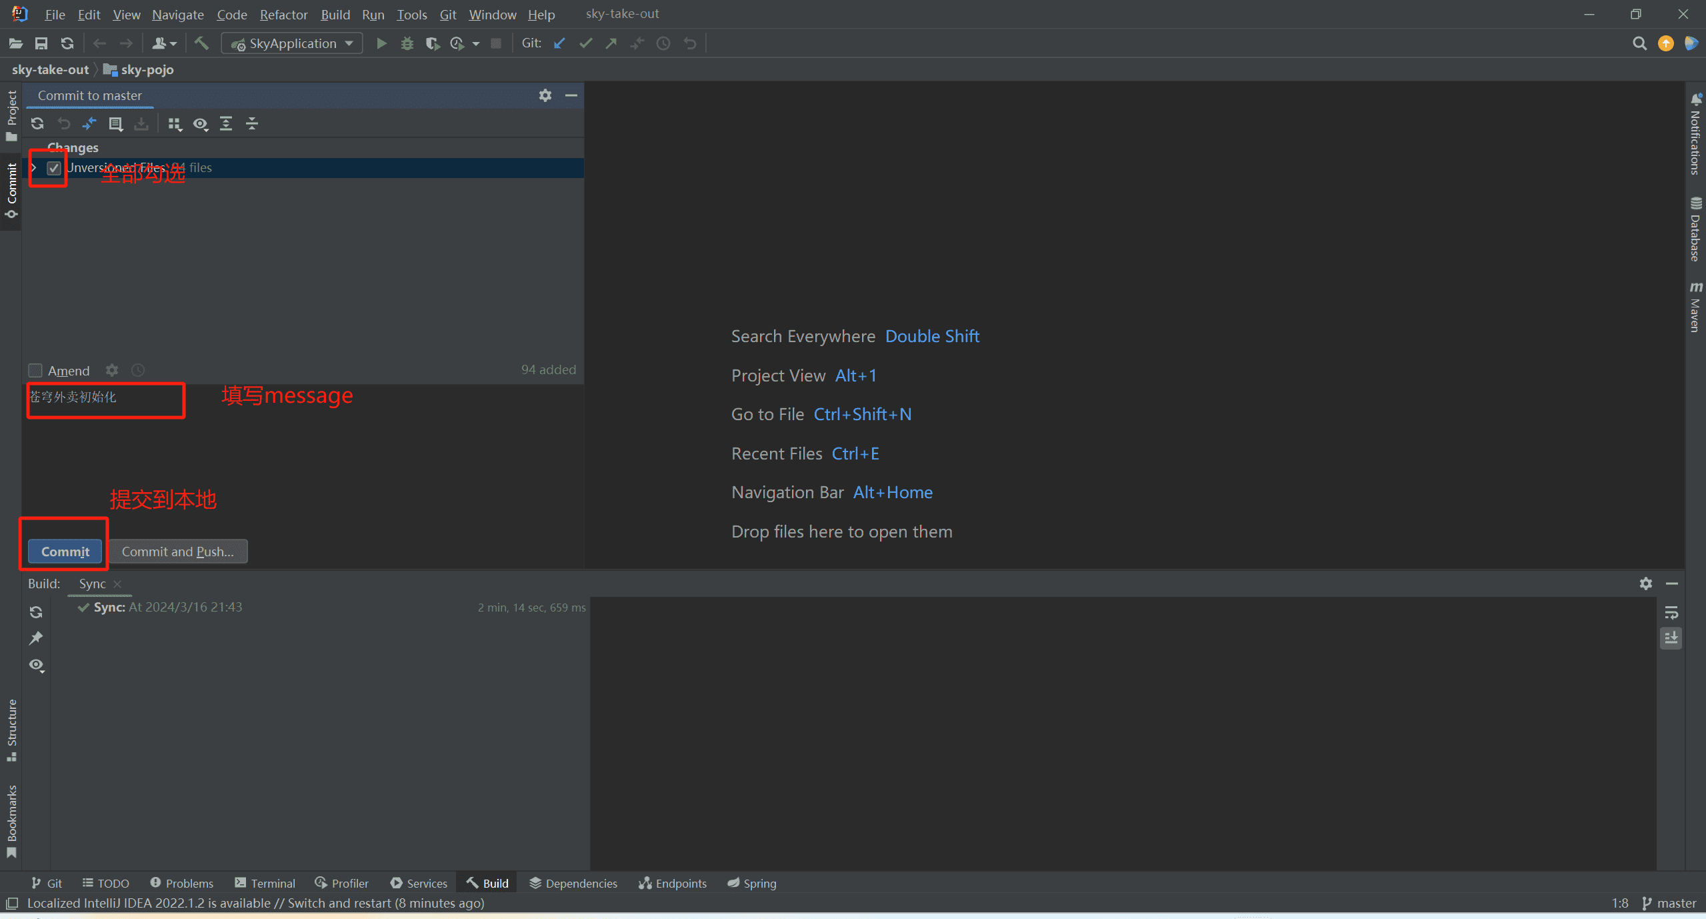
Task: Close the Sync build tab
Action: point(117,584)
